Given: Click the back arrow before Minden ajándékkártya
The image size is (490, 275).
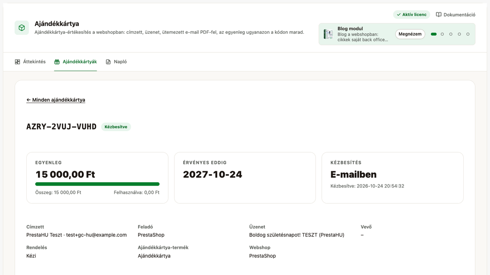Looking at the screenshot, I should 29,100.
